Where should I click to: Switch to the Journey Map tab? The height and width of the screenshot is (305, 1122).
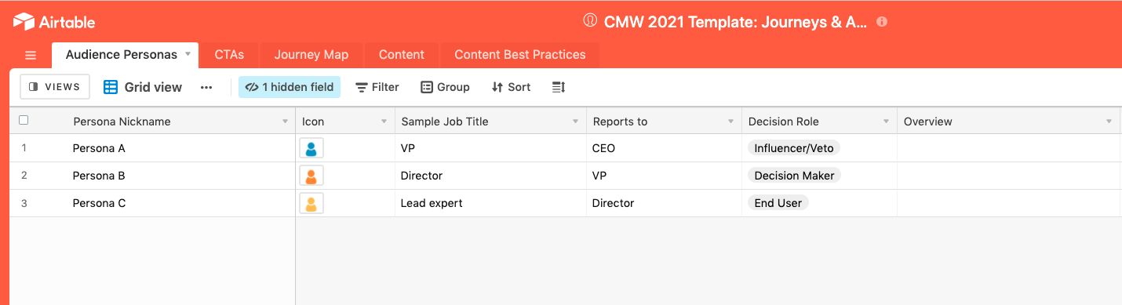click(311, 55)
